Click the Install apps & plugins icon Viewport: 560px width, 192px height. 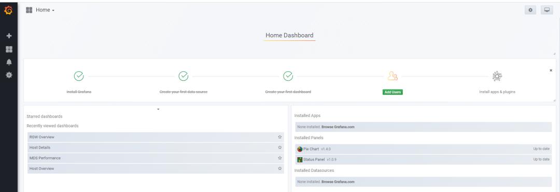point(497,76)
